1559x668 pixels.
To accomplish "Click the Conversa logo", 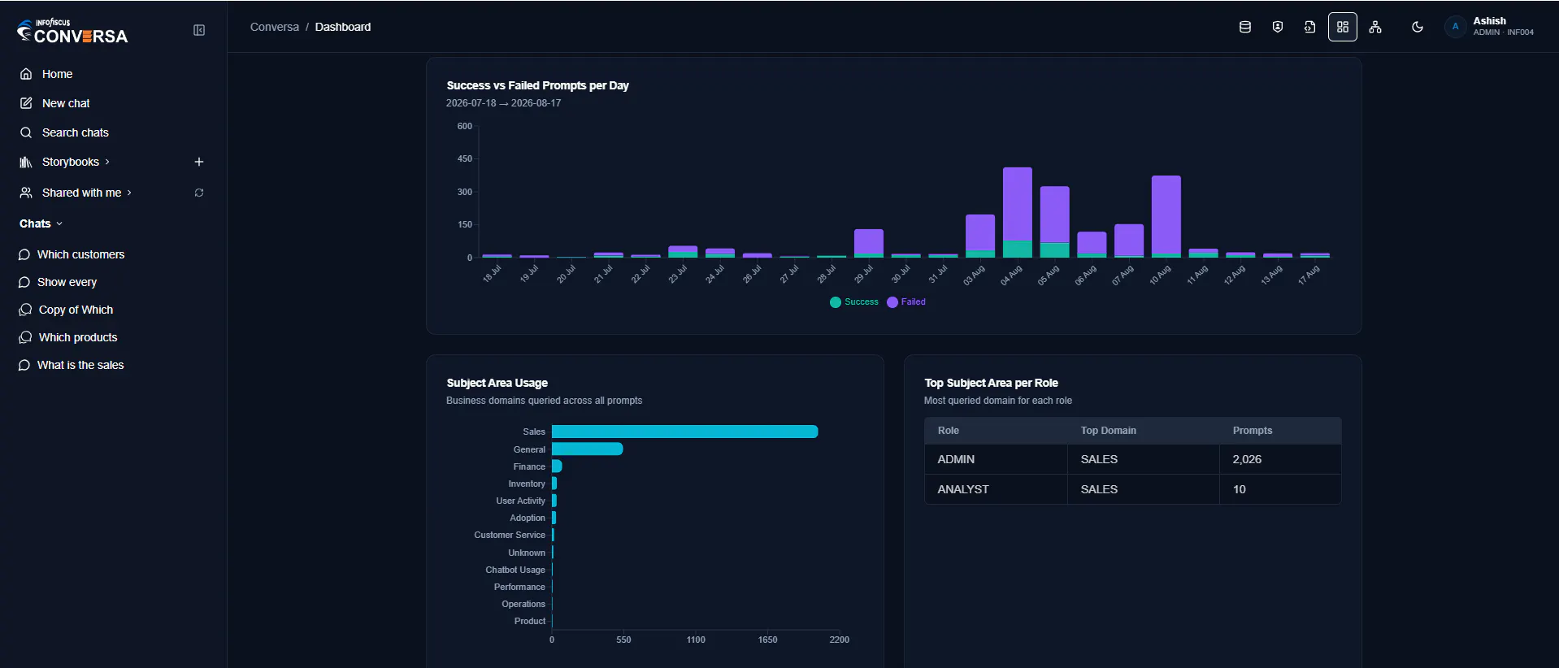I will [72, 32].
